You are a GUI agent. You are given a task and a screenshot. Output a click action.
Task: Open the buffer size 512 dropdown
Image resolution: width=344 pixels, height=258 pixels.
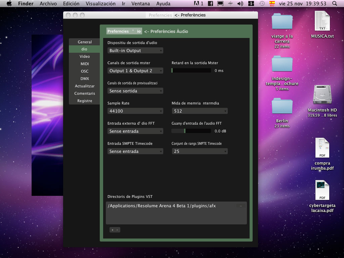[200, 111]
